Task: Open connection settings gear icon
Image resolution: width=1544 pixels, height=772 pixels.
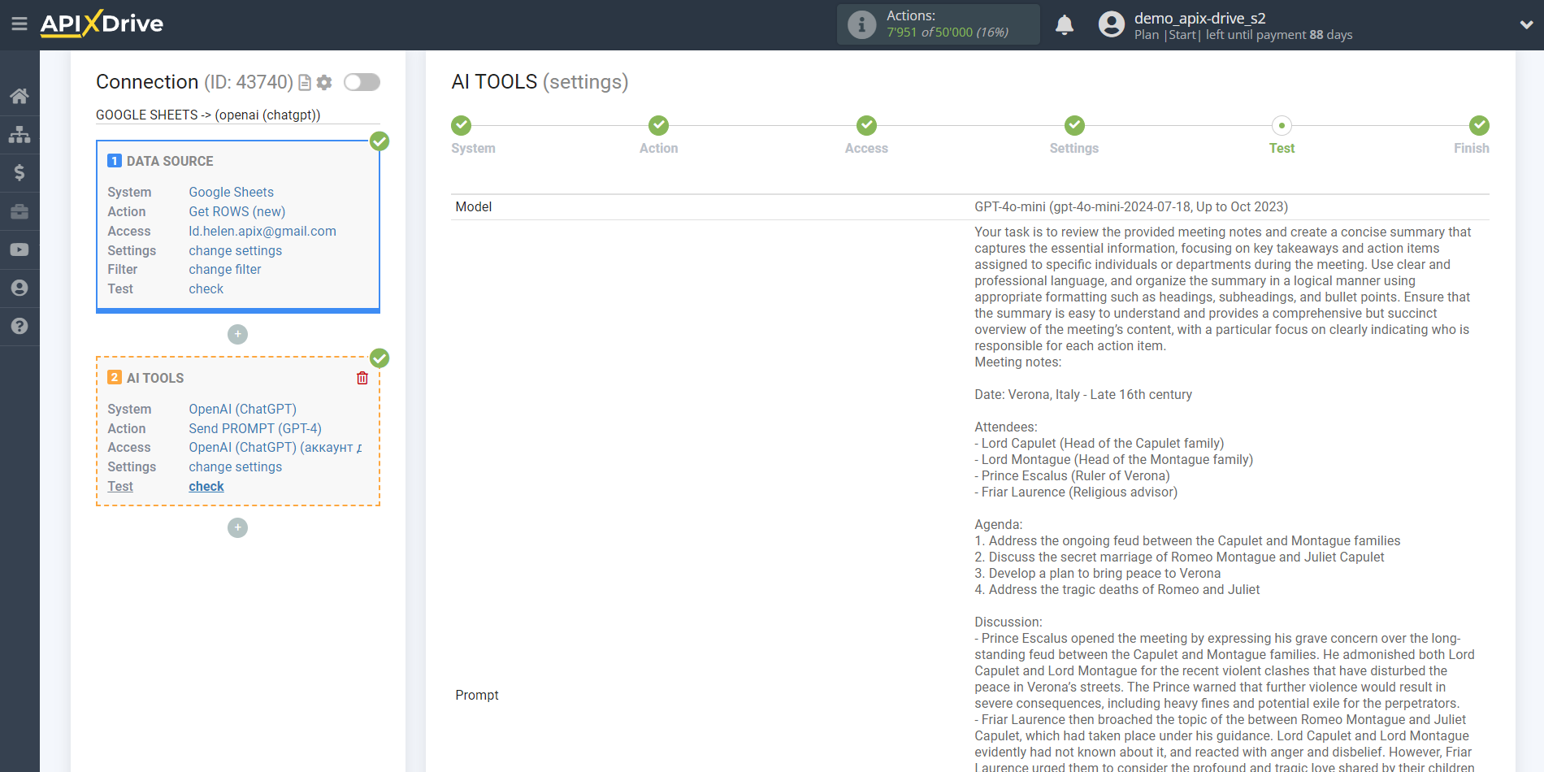Action: pos(324,82)
